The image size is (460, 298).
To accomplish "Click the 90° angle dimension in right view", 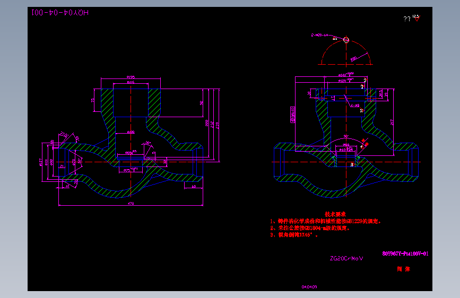I will click(346, 137).
